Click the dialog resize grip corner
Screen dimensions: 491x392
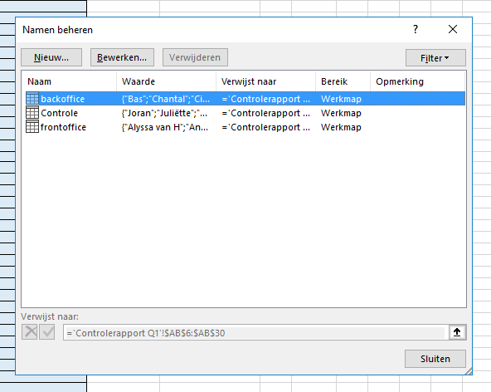tap(468, 371)
